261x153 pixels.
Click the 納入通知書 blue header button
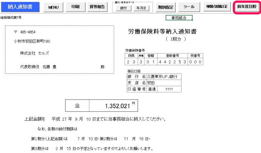click(x=20, y=7)
